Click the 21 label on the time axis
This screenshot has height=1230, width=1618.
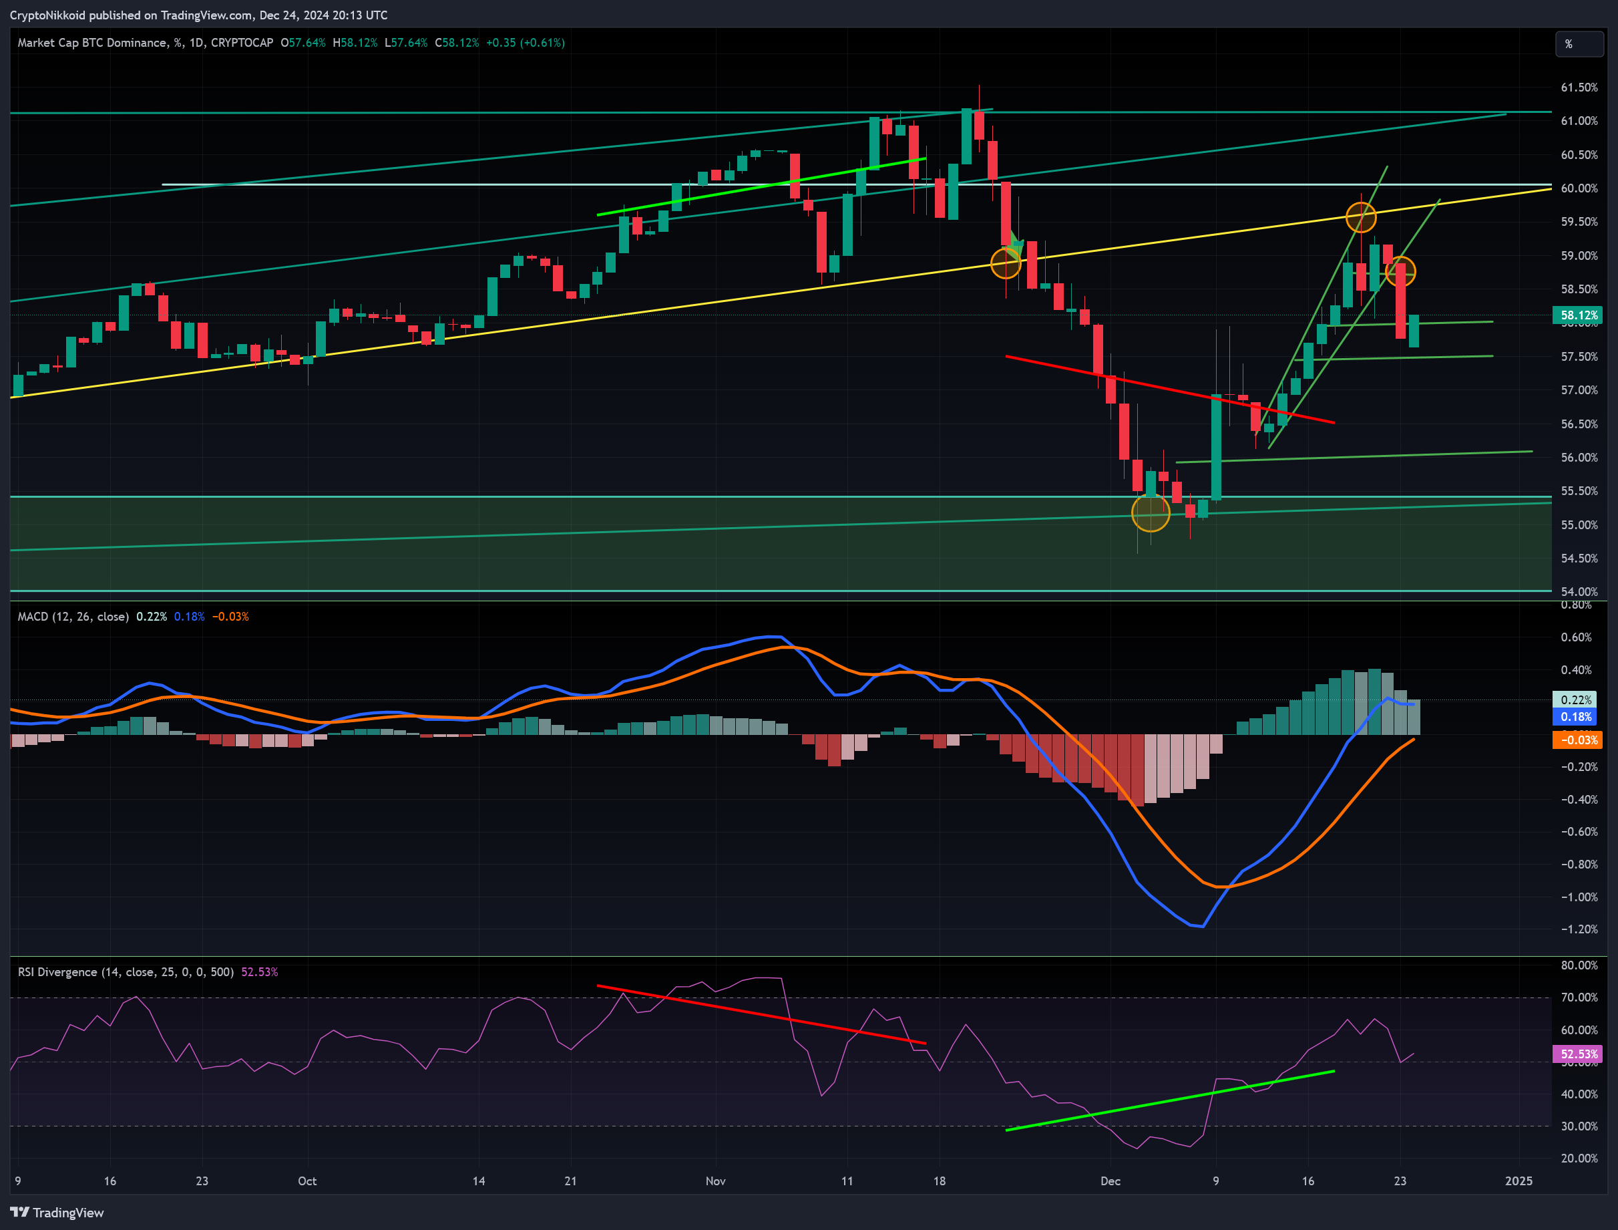(571, 1181)
